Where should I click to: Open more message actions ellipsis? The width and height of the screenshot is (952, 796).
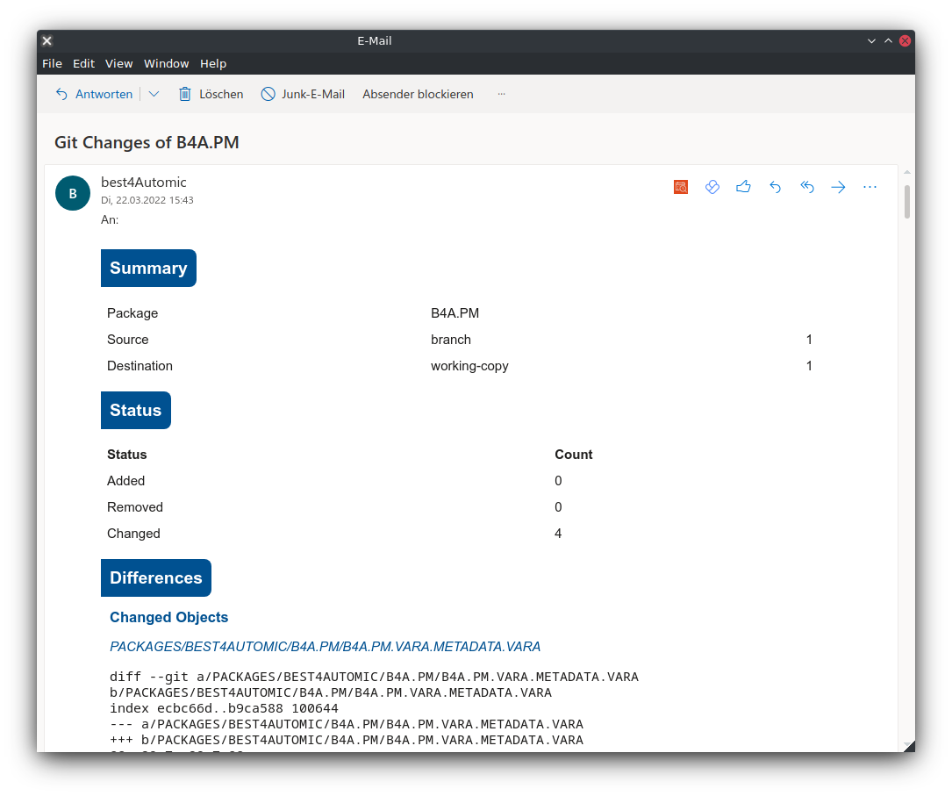point(870,187)
